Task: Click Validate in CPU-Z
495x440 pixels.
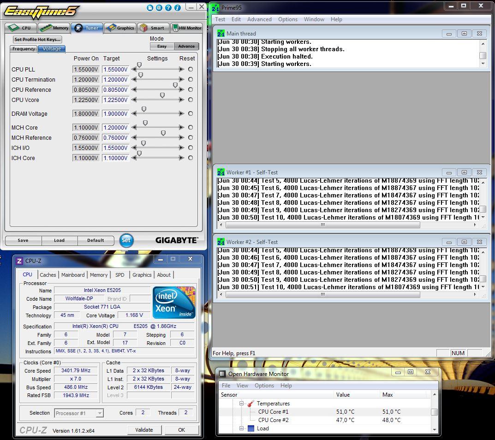Action: click(x=144, y=430)
